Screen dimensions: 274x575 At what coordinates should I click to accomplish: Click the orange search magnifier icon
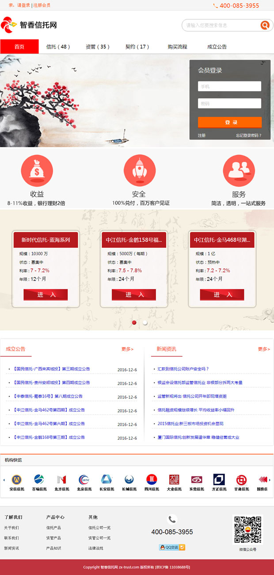coord(265,25)
